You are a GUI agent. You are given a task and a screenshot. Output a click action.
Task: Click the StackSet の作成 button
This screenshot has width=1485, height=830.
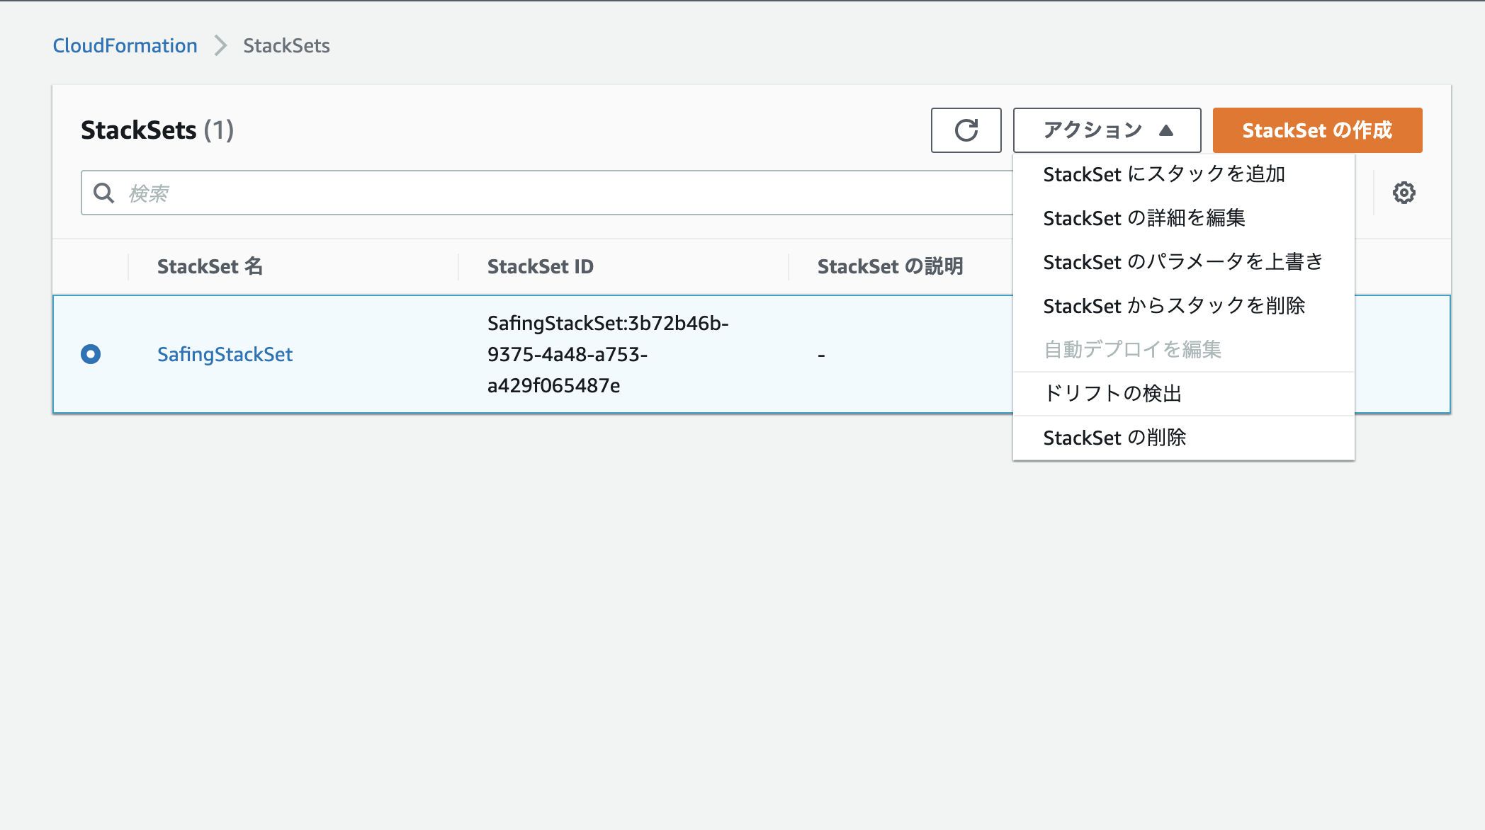[1317, 130]
